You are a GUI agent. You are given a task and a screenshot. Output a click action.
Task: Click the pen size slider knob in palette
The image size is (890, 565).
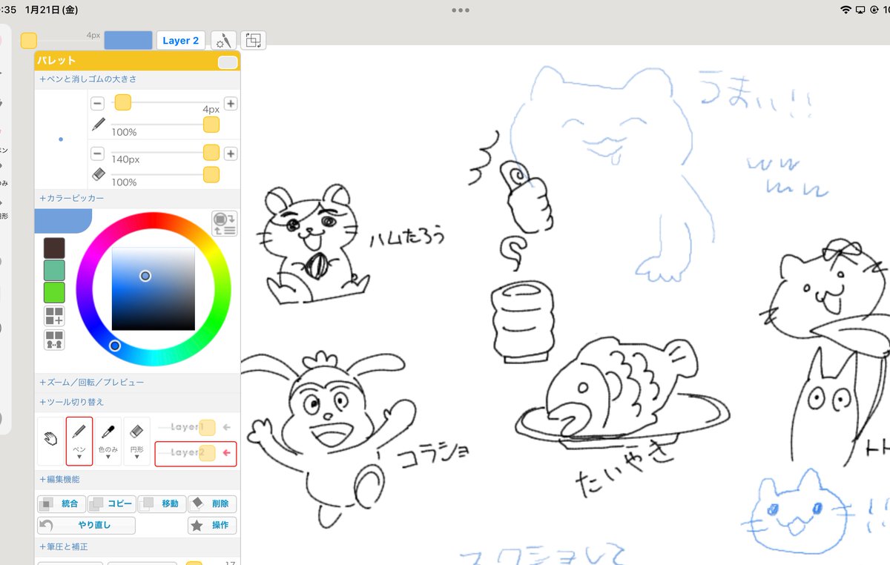point(123,102)
